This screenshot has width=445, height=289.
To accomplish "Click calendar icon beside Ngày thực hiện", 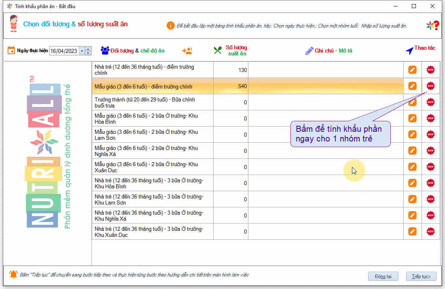I will click(x=11, y=51).
